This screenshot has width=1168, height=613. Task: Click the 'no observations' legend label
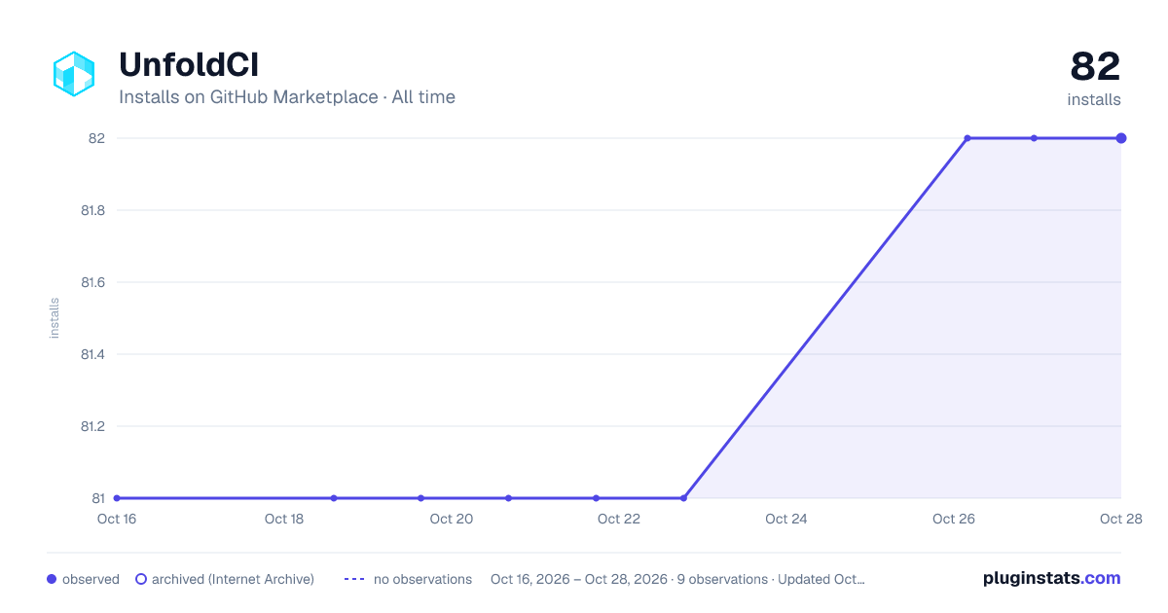(422, 579)
